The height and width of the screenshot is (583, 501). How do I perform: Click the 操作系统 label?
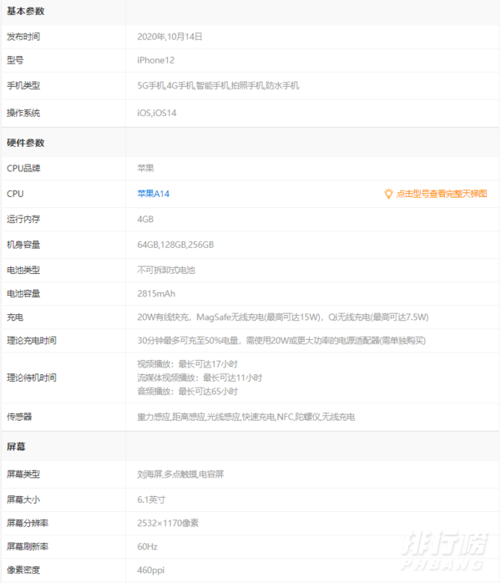click(23, 113)
